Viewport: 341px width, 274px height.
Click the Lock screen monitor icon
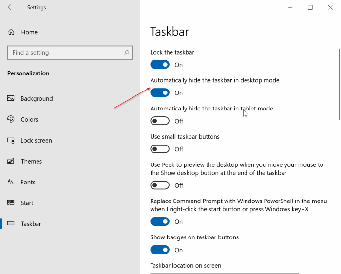tap(11, 140)
